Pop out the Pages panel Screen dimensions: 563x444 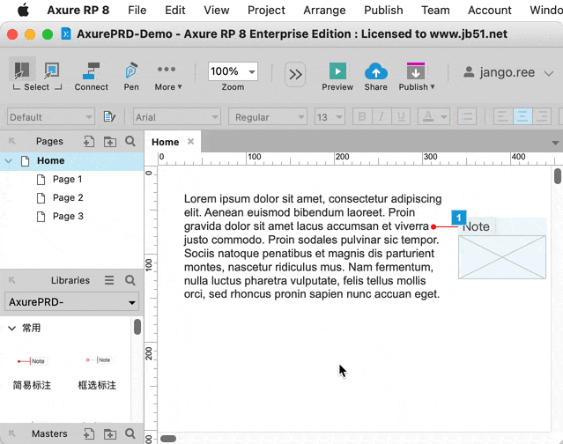pyautogui.click(x=11, y=141)
